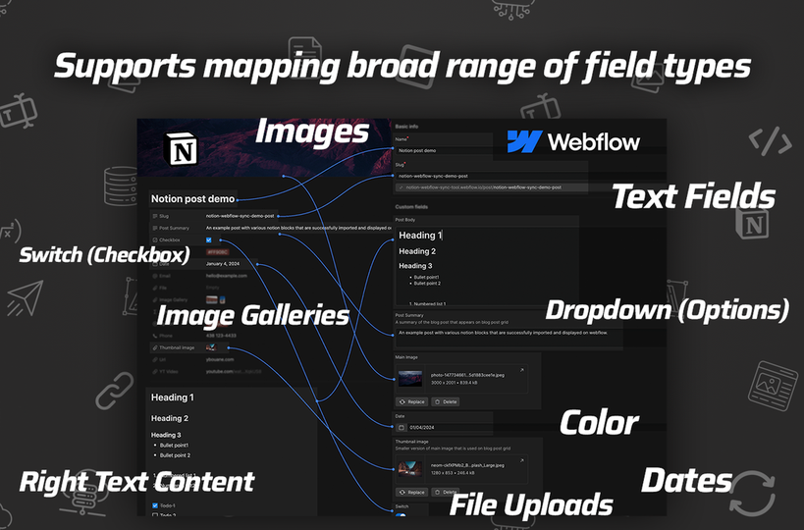The image size is (804, 530).
Task: Toggle the Notion Checkbox property checkbox
Action: [209, 239]
